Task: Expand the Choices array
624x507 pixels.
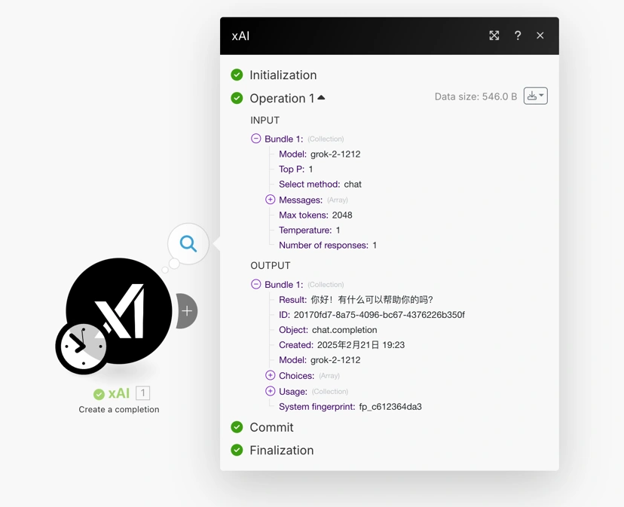Action: tap(271, 375)
